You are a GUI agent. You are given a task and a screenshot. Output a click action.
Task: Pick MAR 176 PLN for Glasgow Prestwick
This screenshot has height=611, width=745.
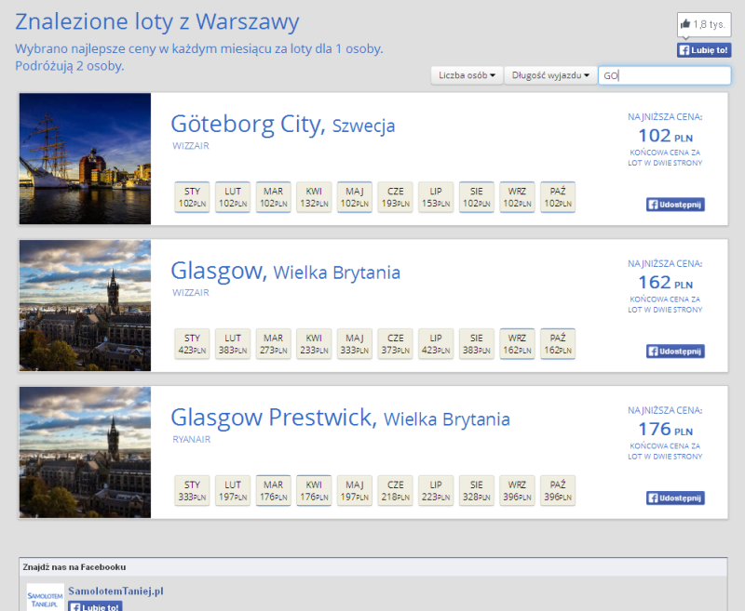pos(273,490)
